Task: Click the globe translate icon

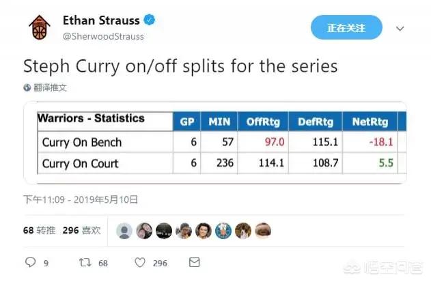Action: (27, 87)
